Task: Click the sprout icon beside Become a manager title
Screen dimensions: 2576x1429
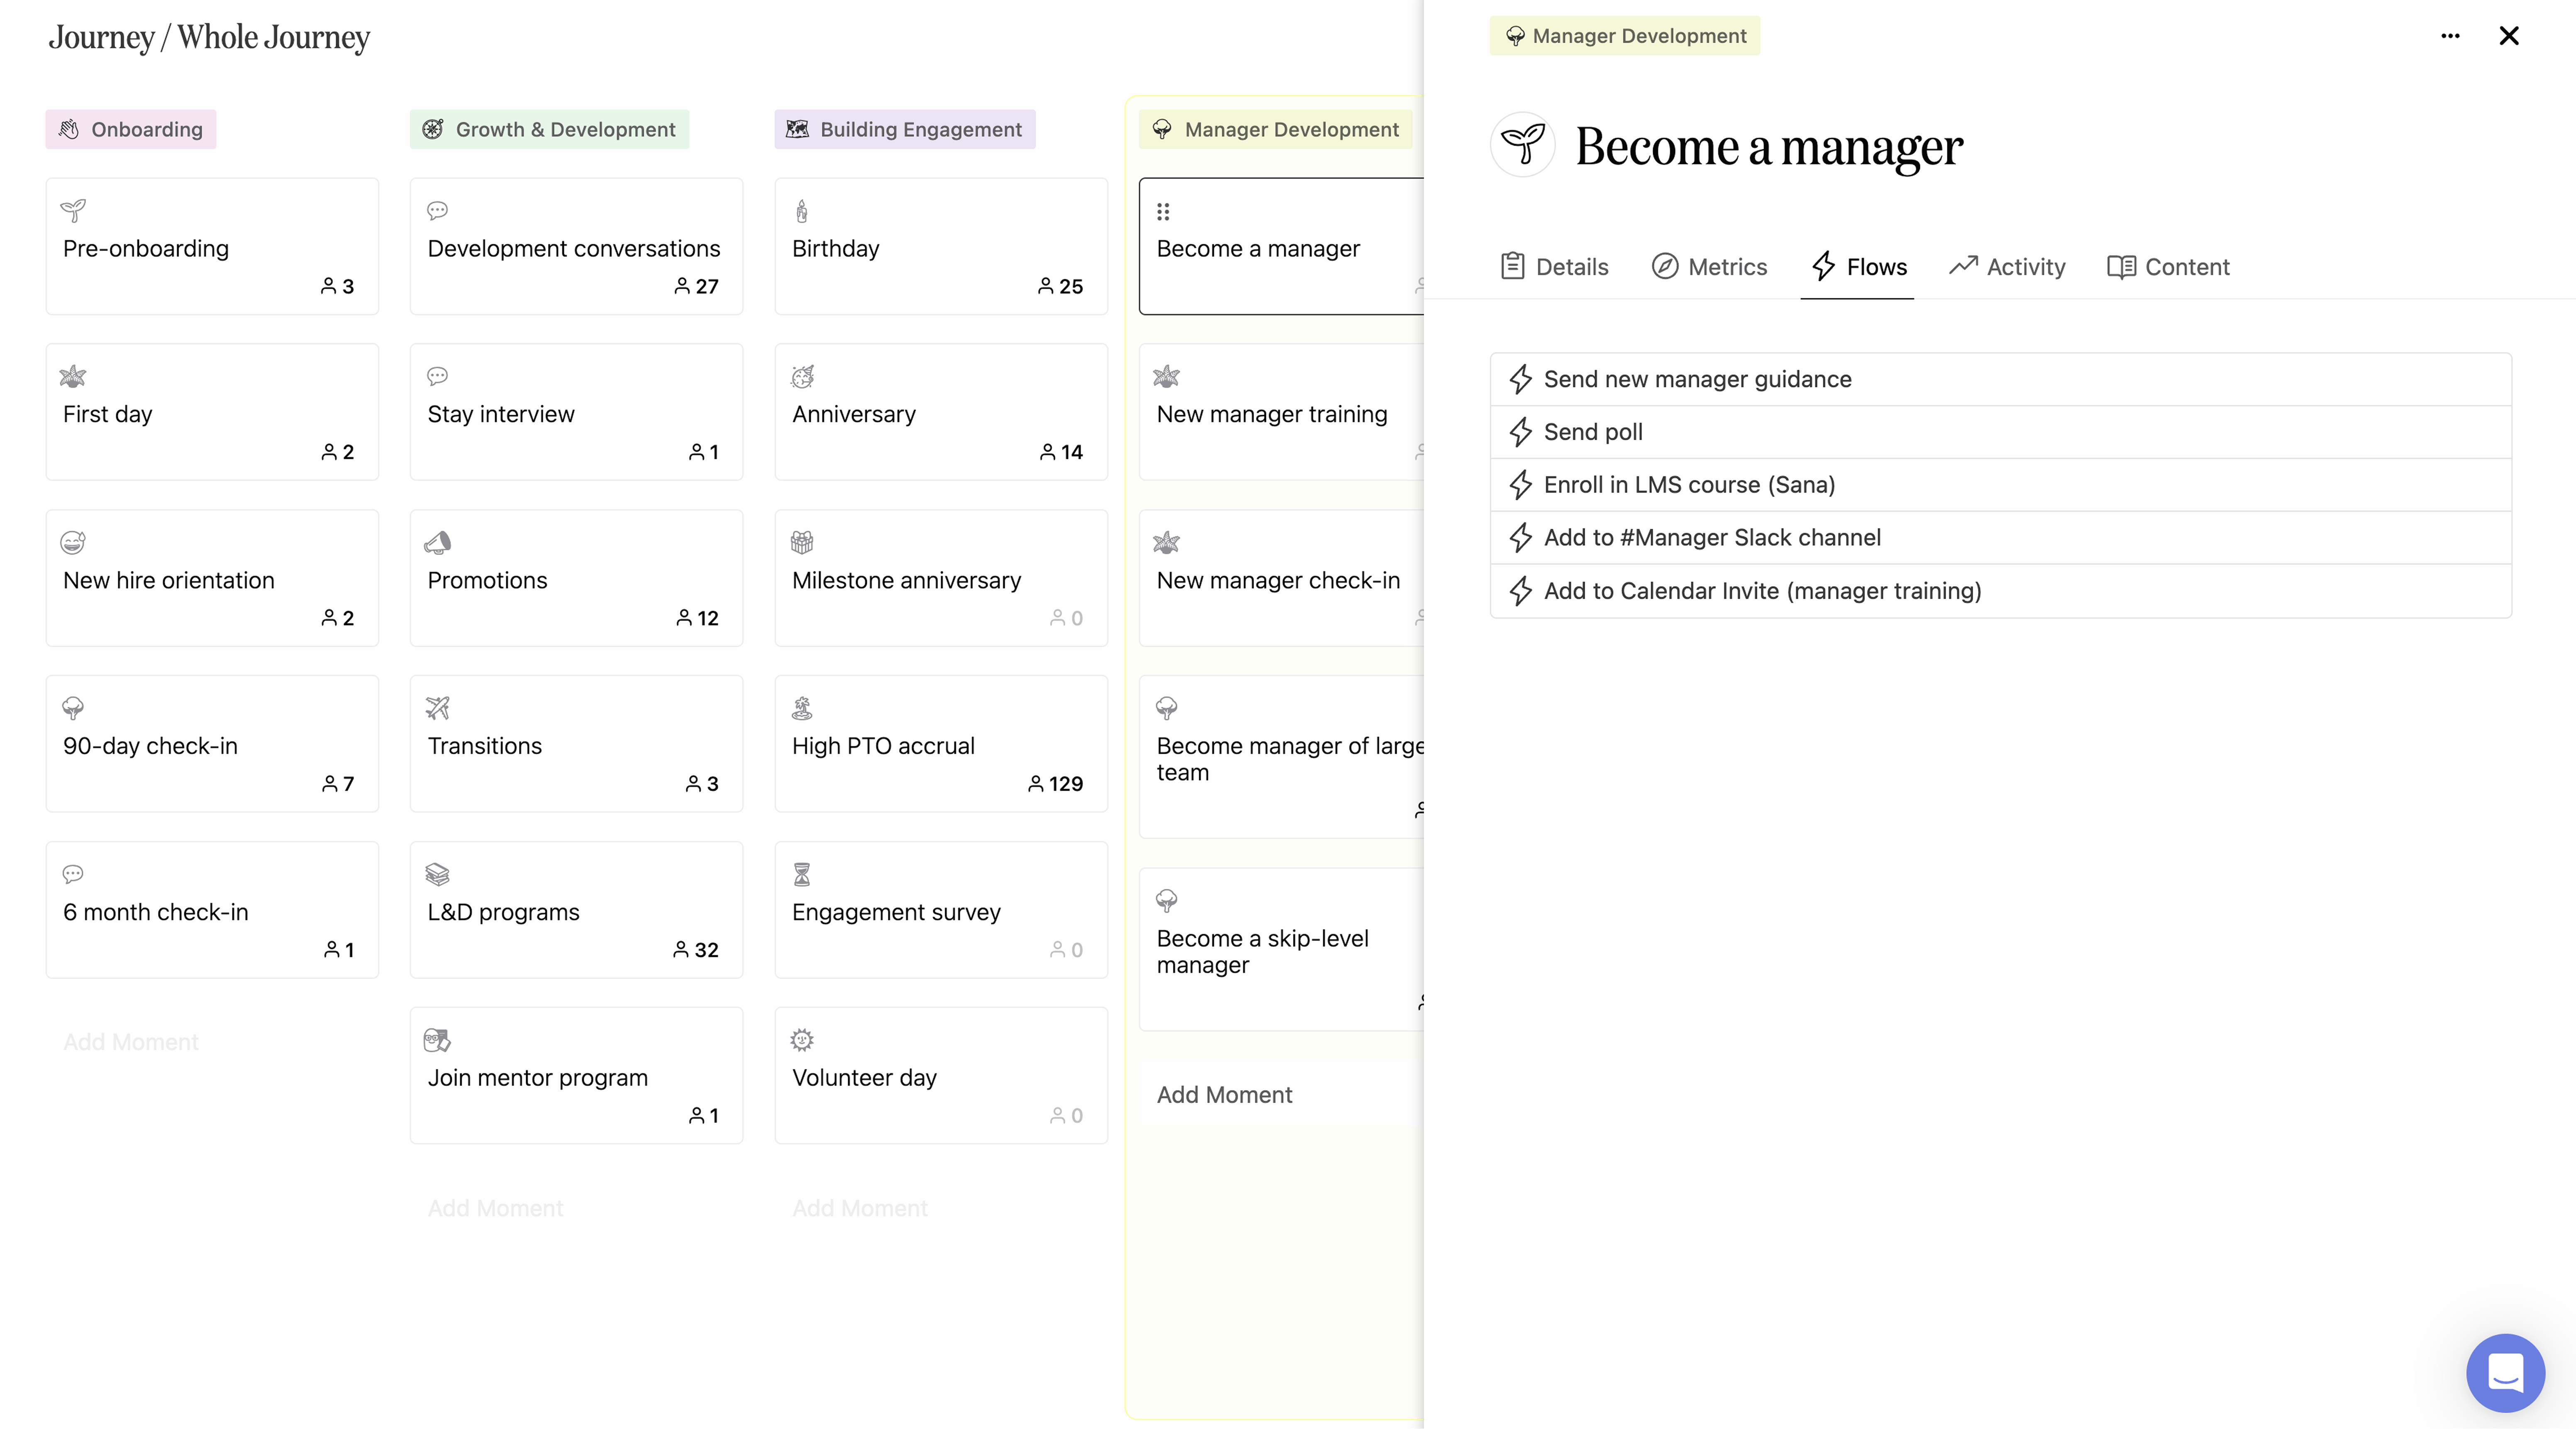Action: point(1522,145)
